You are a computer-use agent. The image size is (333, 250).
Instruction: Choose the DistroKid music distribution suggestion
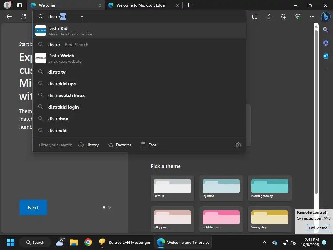pyautogui.click(x=139, y=31)
